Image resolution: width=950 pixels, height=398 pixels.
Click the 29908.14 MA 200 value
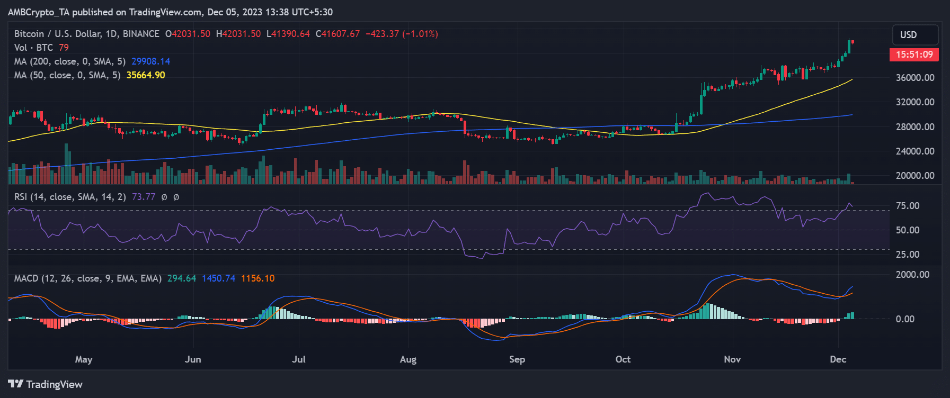coord(151,61)
